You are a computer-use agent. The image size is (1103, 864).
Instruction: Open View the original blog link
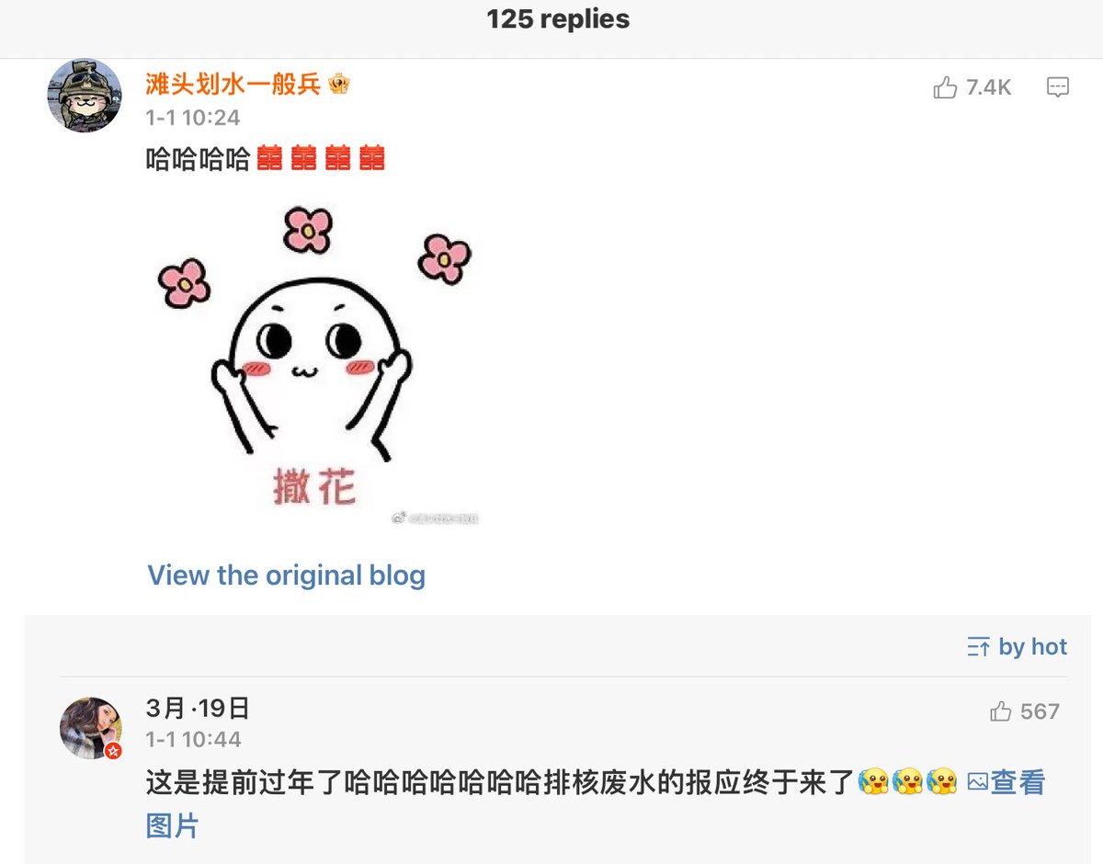tap(287, 575)
